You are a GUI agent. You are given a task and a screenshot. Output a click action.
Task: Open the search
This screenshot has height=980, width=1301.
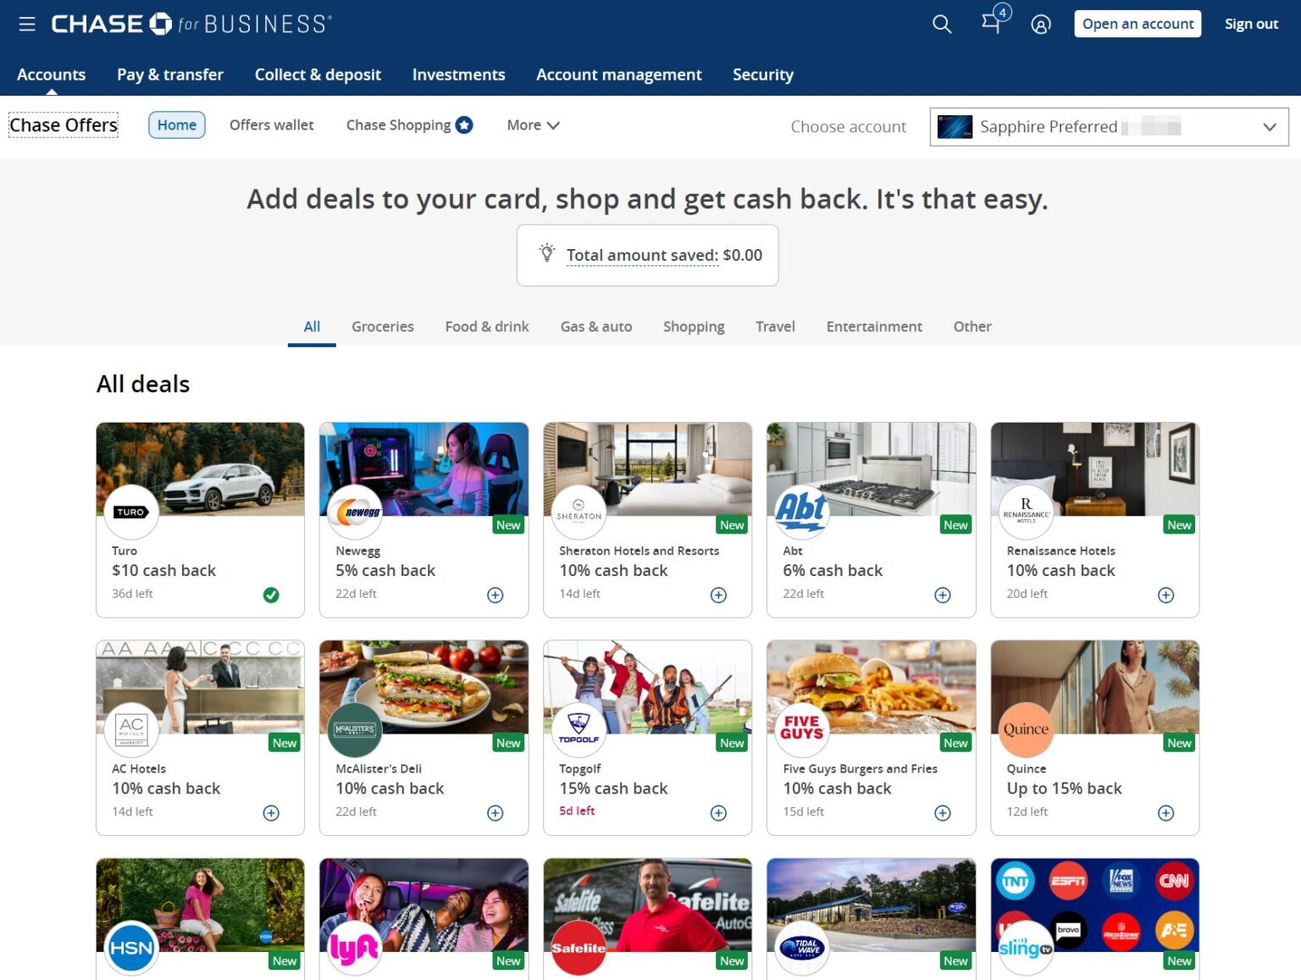[x=941, y=24]
